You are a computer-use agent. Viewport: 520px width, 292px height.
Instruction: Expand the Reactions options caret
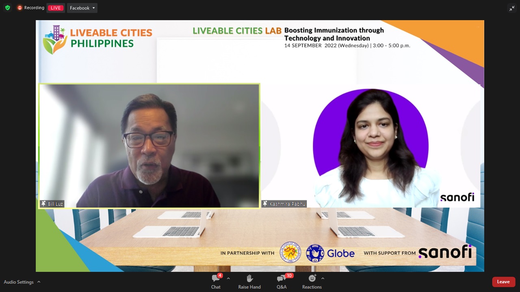[x=323, y=278]
